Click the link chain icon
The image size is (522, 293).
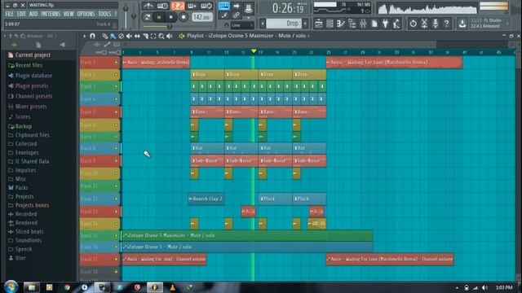236,15
